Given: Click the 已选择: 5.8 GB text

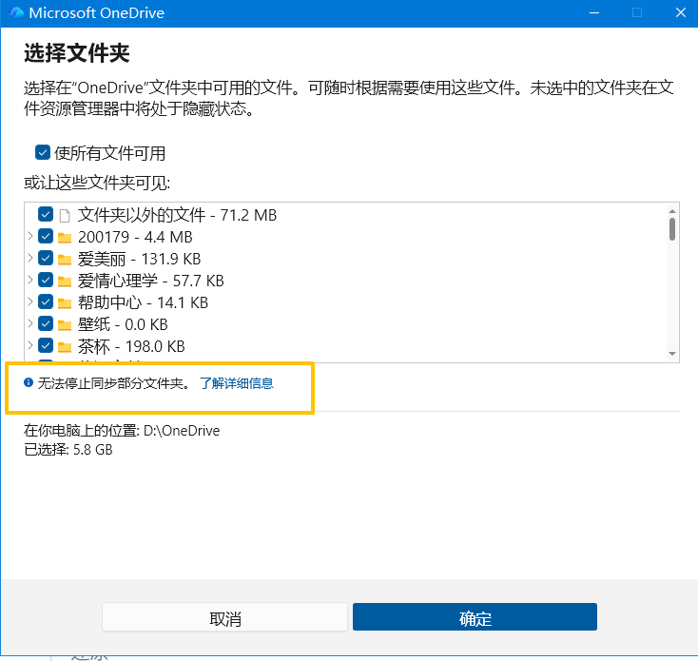Looking at the screenshot, I should click(68, 450).
